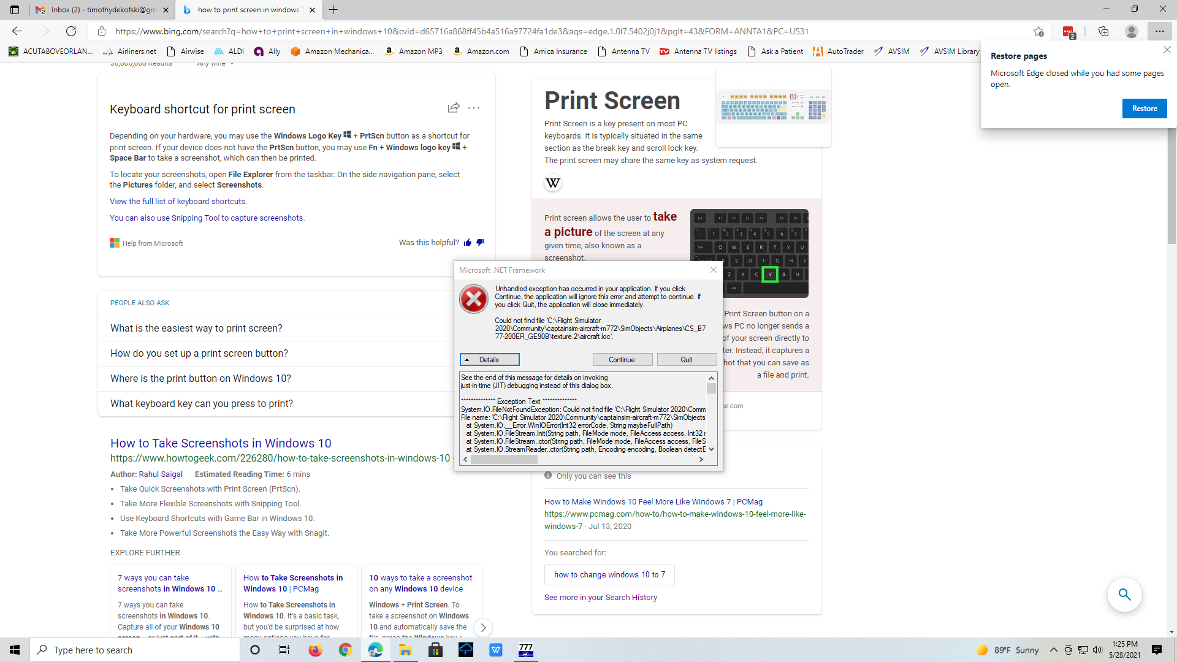Screen dimensions: 1177x662
Task: Click the thumbs up feedback icon
Action: tap(468, 242)
